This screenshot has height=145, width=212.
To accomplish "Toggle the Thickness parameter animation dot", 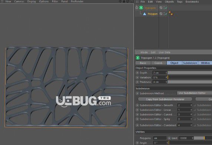I will pos(137,82).
